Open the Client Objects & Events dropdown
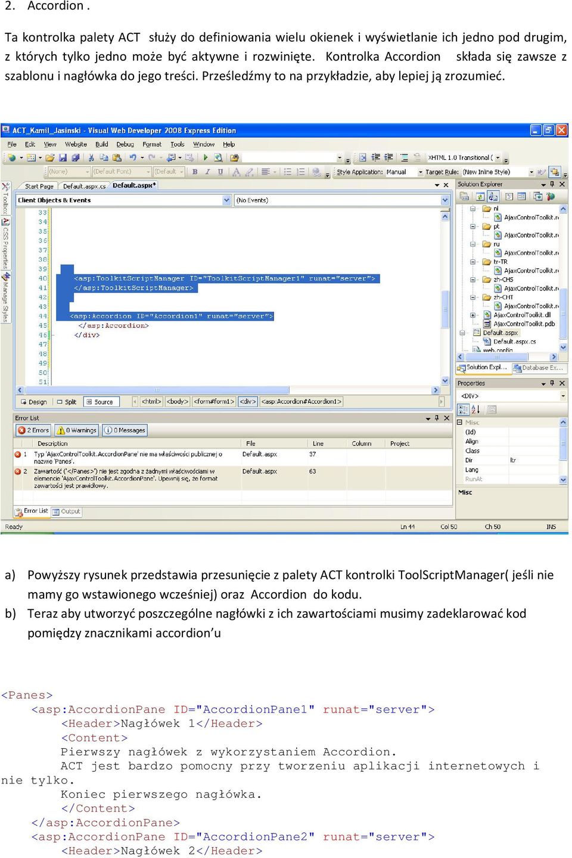572x858 pixels. click(226, 200)
